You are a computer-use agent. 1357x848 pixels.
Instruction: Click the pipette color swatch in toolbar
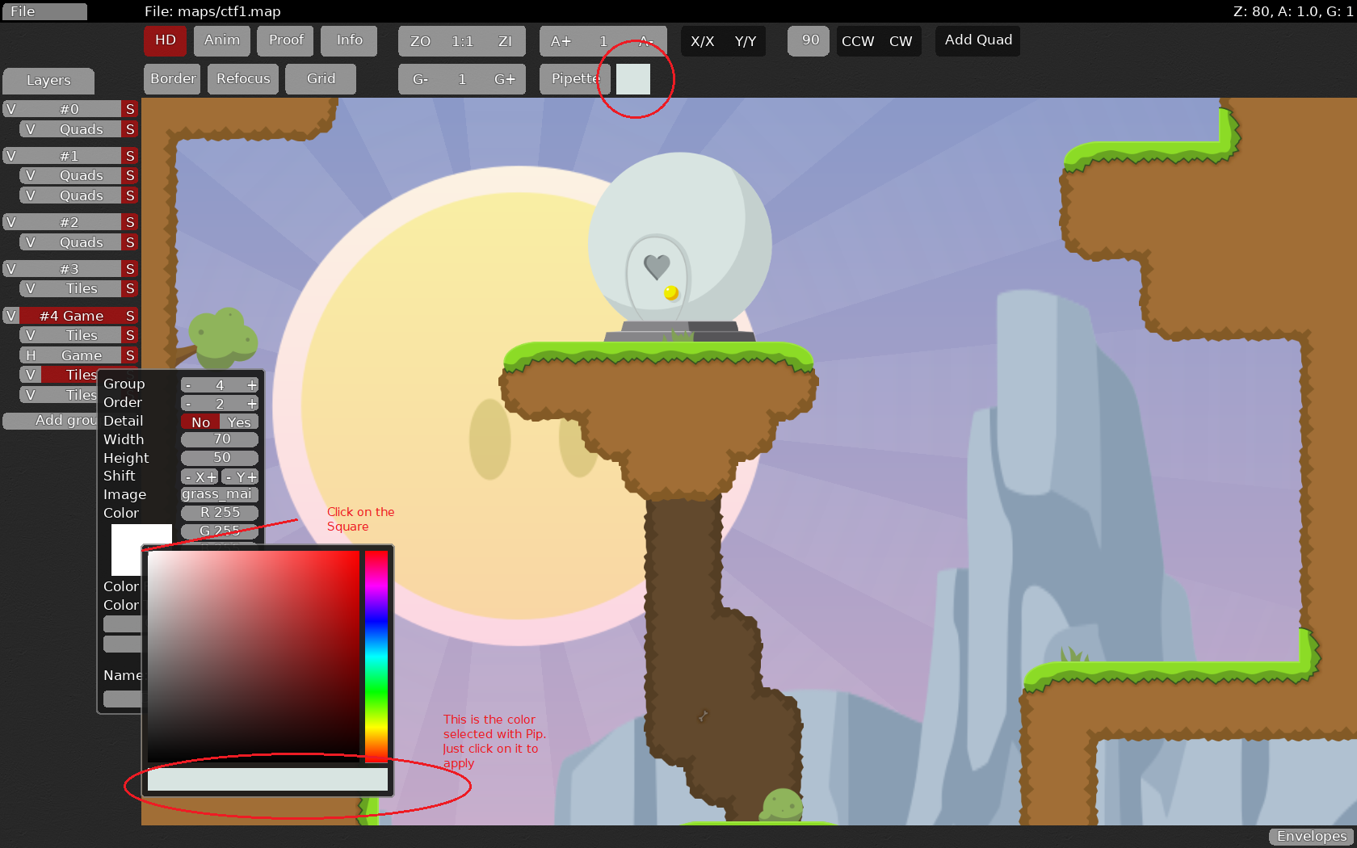coord(633,79)
